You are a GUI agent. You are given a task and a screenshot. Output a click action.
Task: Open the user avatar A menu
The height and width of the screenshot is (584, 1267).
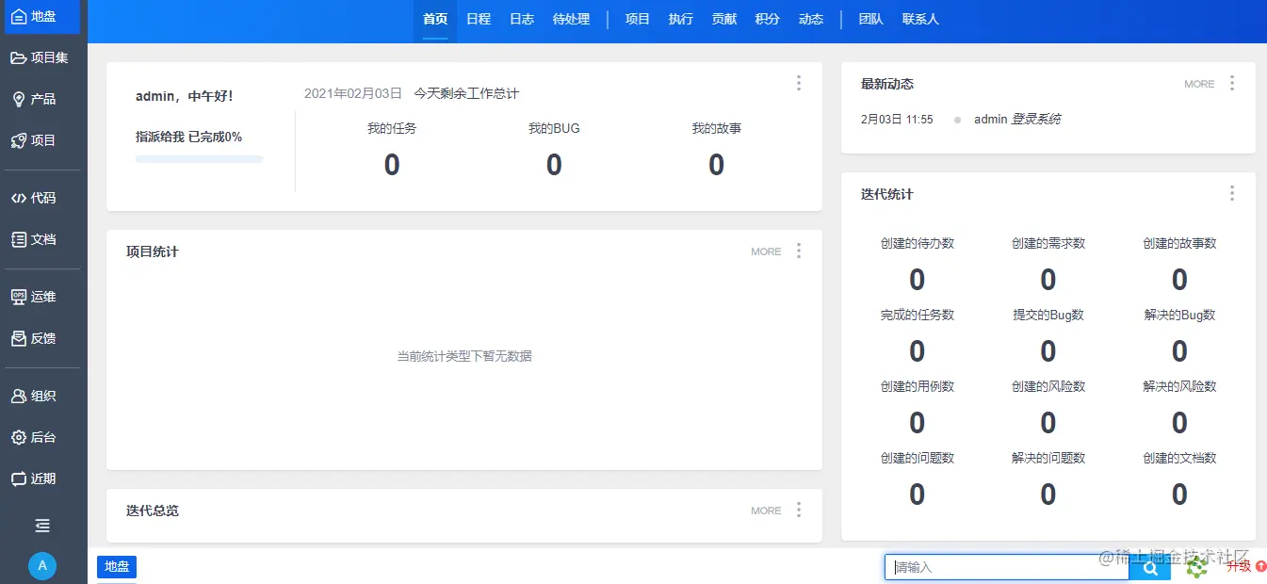42,565
